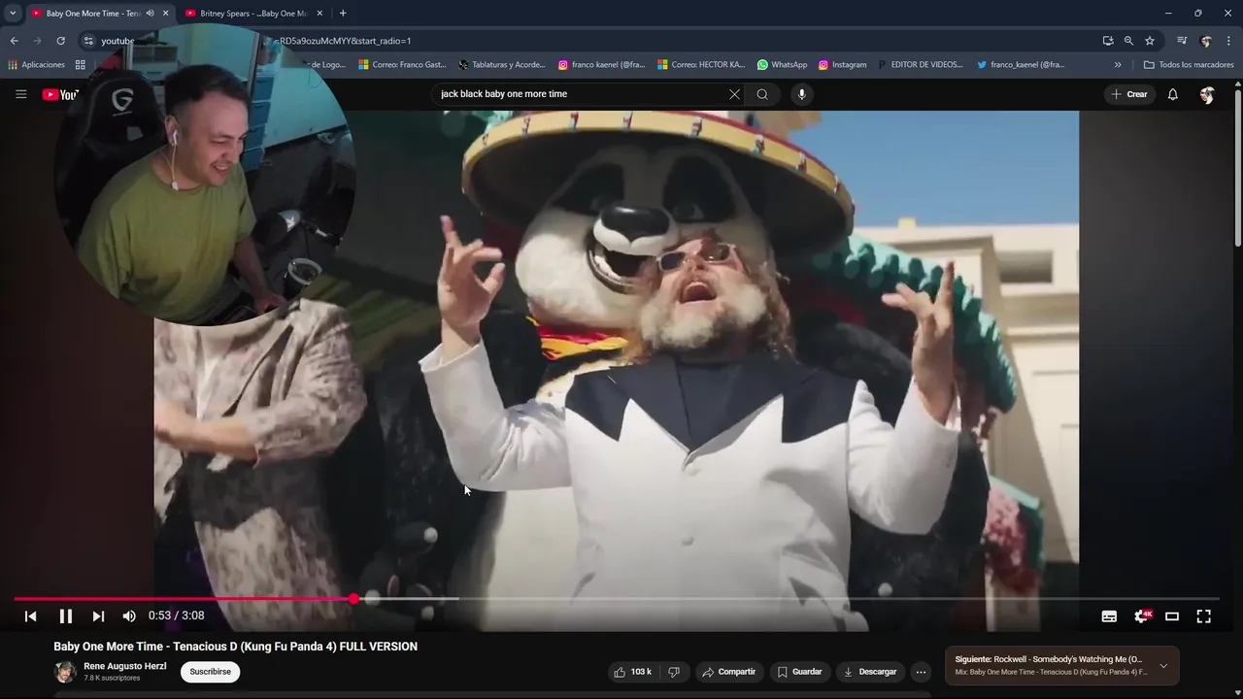The width and height of the screenshot is (1243, 699).
Task: Run search with the magnifier button
Action: [x=762, y=94]
